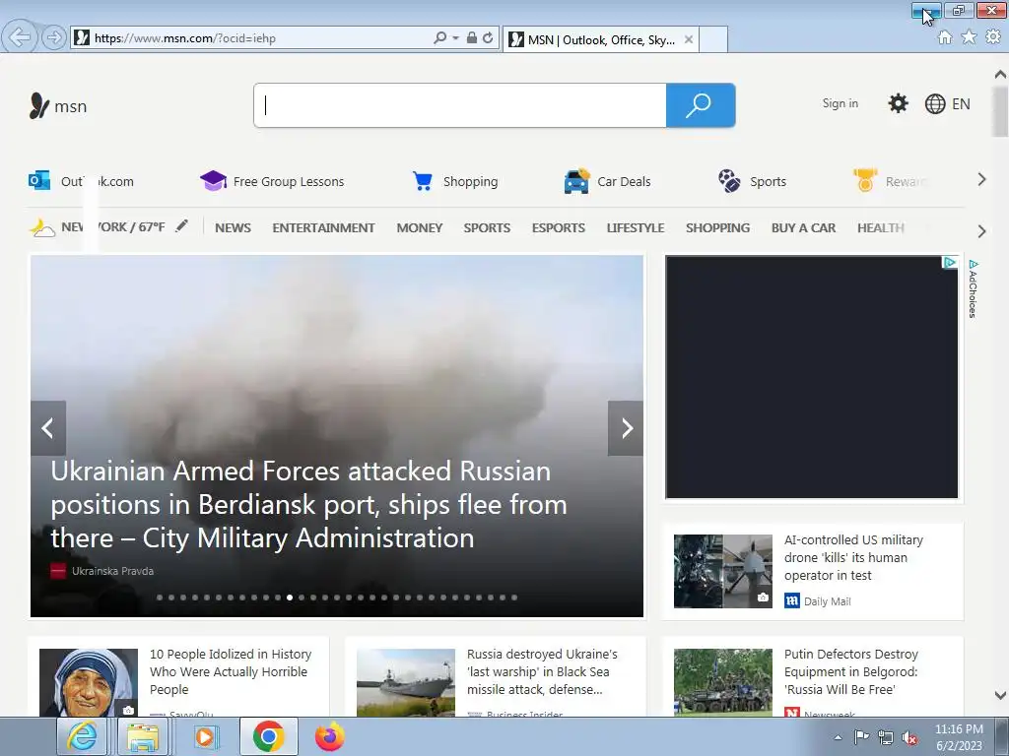Open the HEALTH category
Viewport: 1009px width, 756px height.
tap(880, 227)
